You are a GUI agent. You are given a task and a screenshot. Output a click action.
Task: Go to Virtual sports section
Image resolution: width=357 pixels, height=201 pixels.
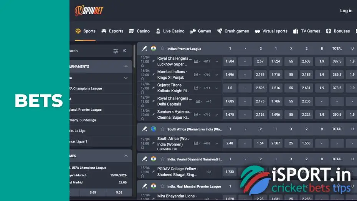point(271,31)
